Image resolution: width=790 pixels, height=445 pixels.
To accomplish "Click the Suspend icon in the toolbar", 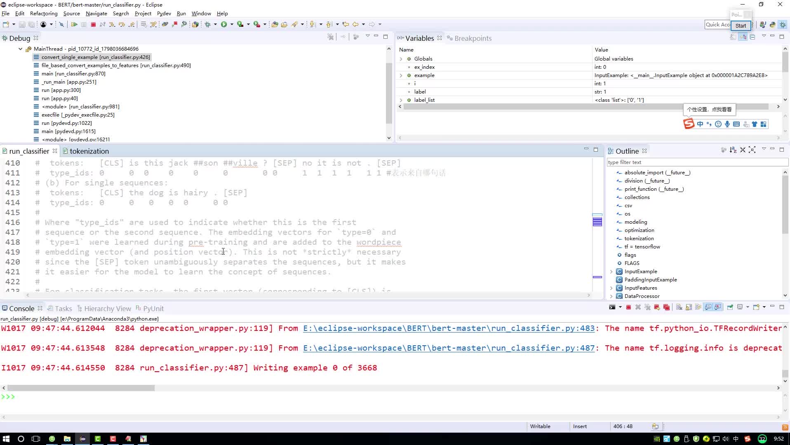I will click(x=84, y=24).
